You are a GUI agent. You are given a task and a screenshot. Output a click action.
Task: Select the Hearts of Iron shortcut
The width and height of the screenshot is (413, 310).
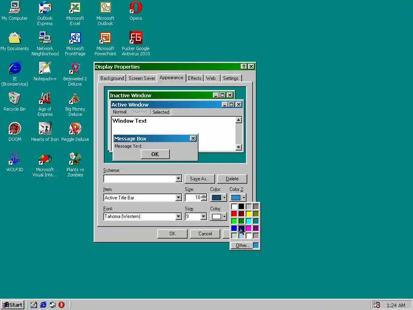45,132
